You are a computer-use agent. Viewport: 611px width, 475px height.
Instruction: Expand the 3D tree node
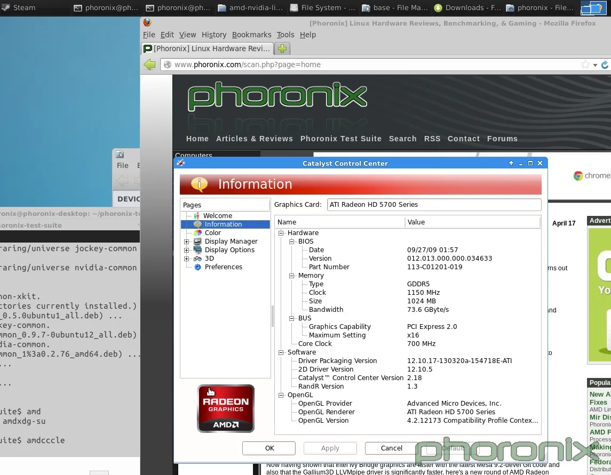click(x=187, y=259)
